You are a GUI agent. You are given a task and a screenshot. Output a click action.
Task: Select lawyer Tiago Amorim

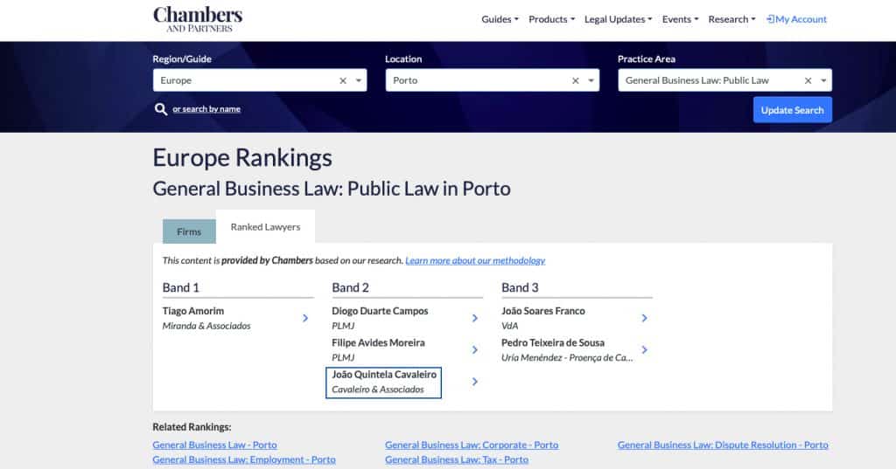193,311
